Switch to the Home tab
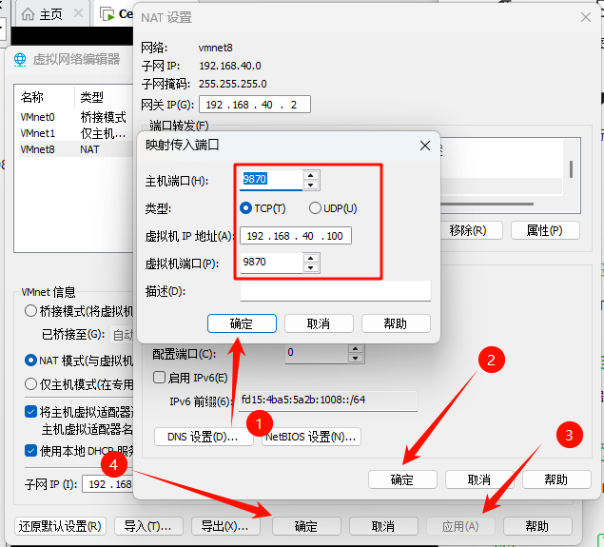 [51, 14]
